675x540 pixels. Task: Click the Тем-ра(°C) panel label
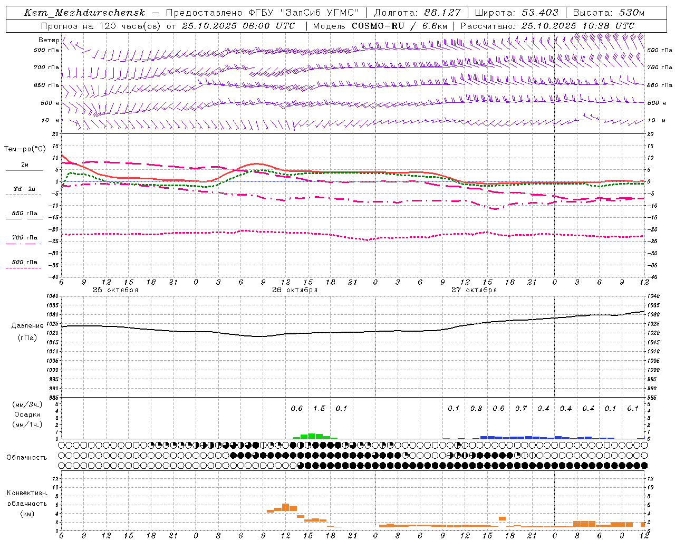click(x=25, y=149)
